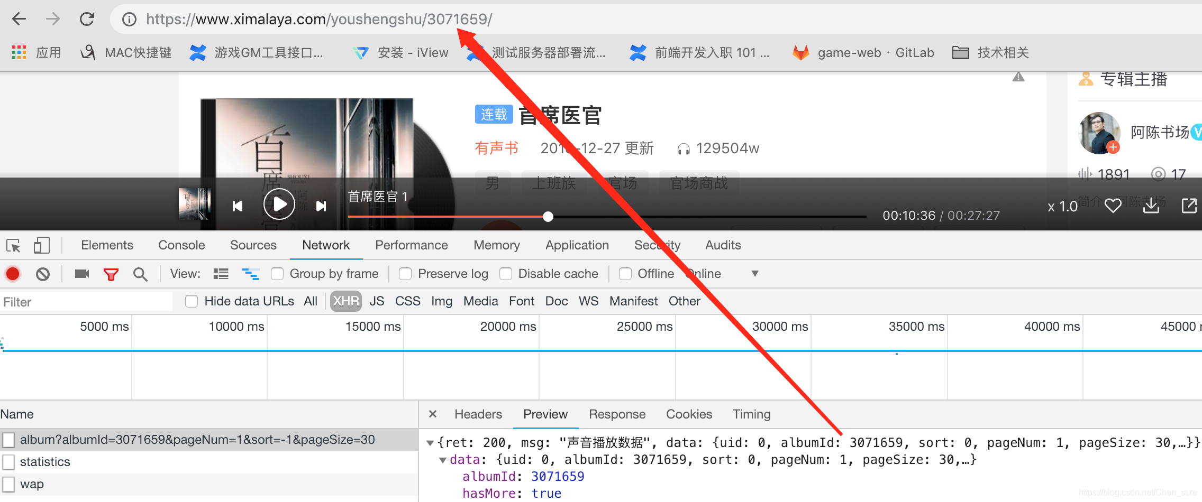Activate the DevTools inspect element picker
The image size is (1202, 502).
13,246
